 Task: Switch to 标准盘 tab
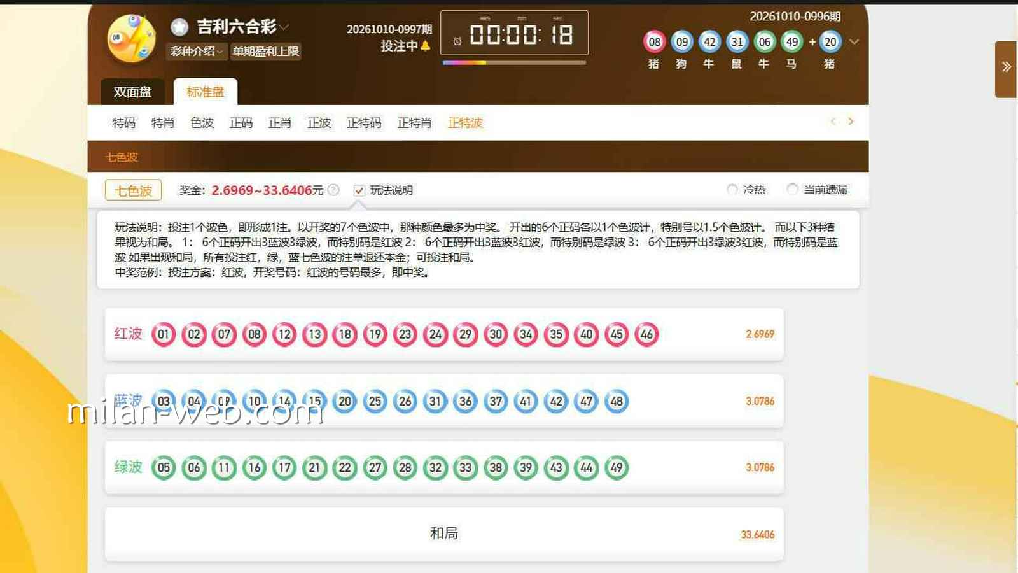pos(205,92)
